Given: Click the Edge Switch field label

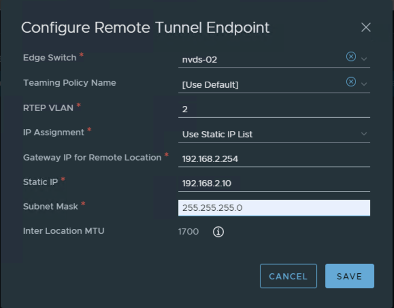Looking at the screenshot, I should point(50,58).
